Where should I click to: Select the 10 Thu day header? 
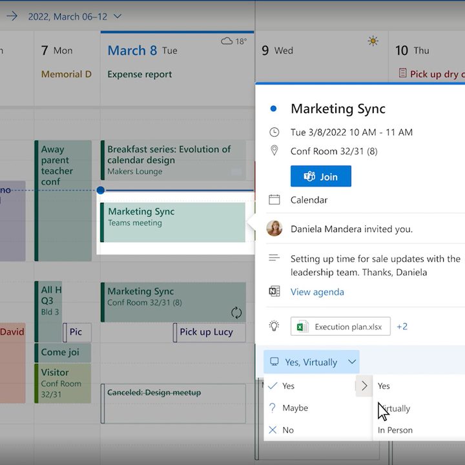click(412, 50)
